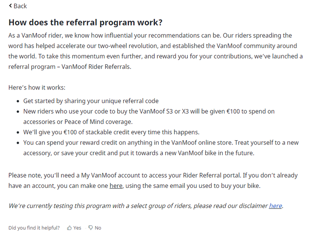Click the back chevron arrow icon
The width and height of the screenshot is (318, 234).
[x=10, y=6]
